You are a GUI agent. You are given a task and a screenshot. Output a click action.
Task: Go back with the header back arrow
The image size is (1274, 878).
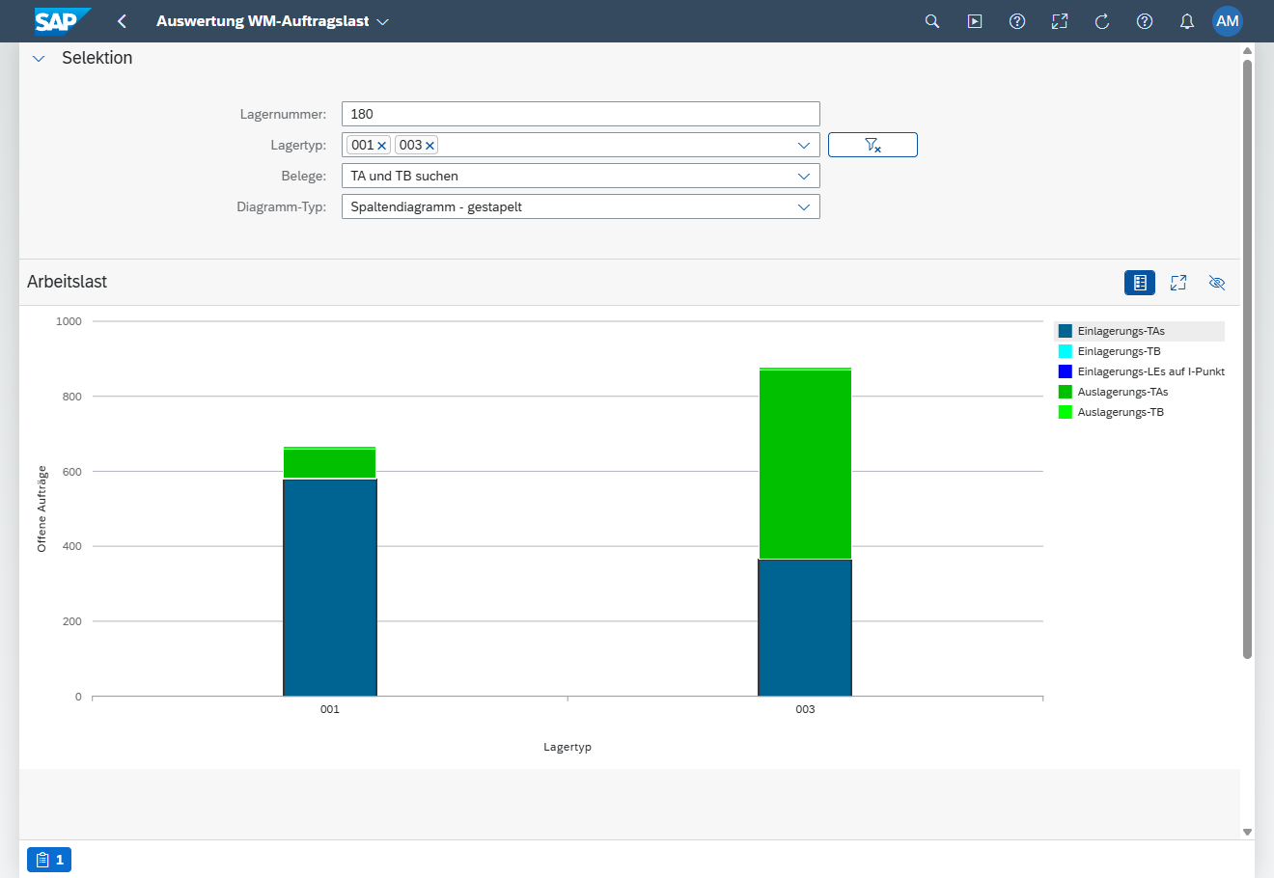click(122, 21)
